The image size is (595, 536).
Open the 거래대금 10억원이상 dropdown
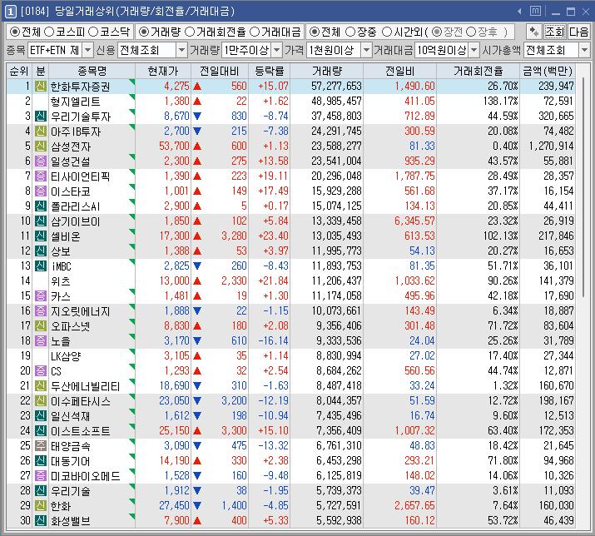pos(474,50)
